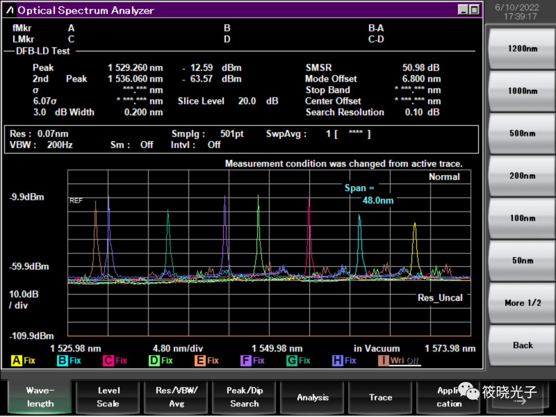Show next page with More 1/2
The height and width of the screenshot is (417, 556).
[522, 303]
